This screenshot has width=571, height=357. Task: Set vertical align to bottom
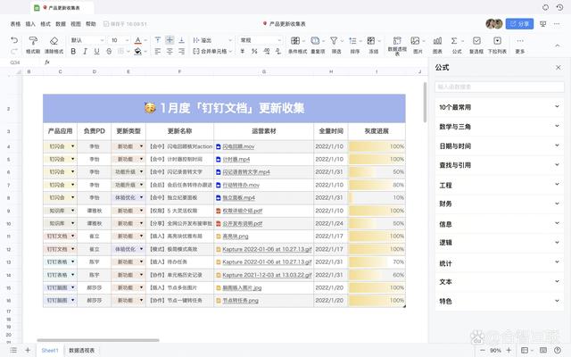click(x=181, y=40)
